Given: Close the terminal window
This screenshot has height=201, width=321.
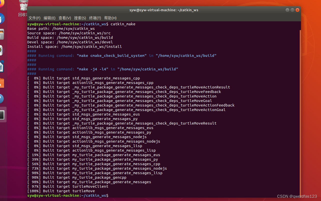Looking at the screenshot, I should tap(297, 10).
